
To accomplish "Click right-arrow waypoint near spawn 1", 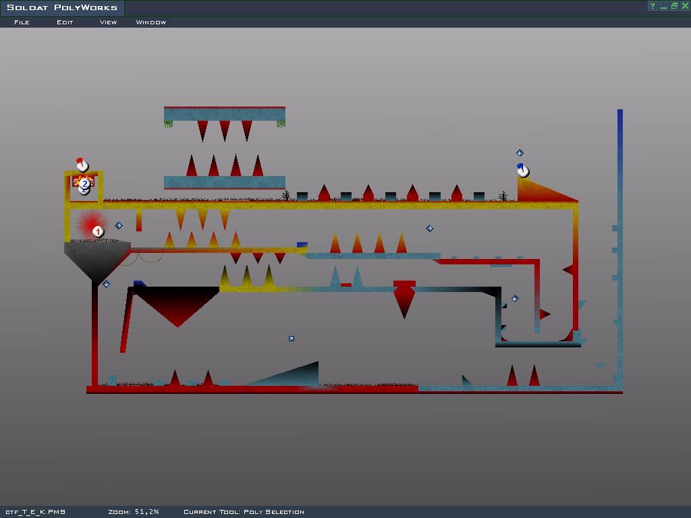I will click(119, 226).
